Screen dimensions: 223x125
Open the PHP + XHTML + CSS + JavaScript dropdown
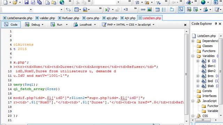pos(153,25)
